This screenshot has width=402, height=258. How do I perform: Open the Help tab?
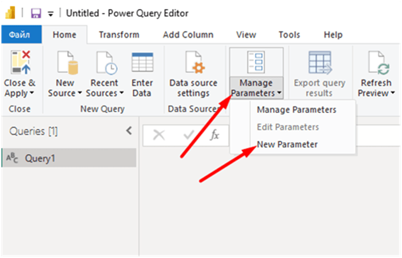click(333, 35)
